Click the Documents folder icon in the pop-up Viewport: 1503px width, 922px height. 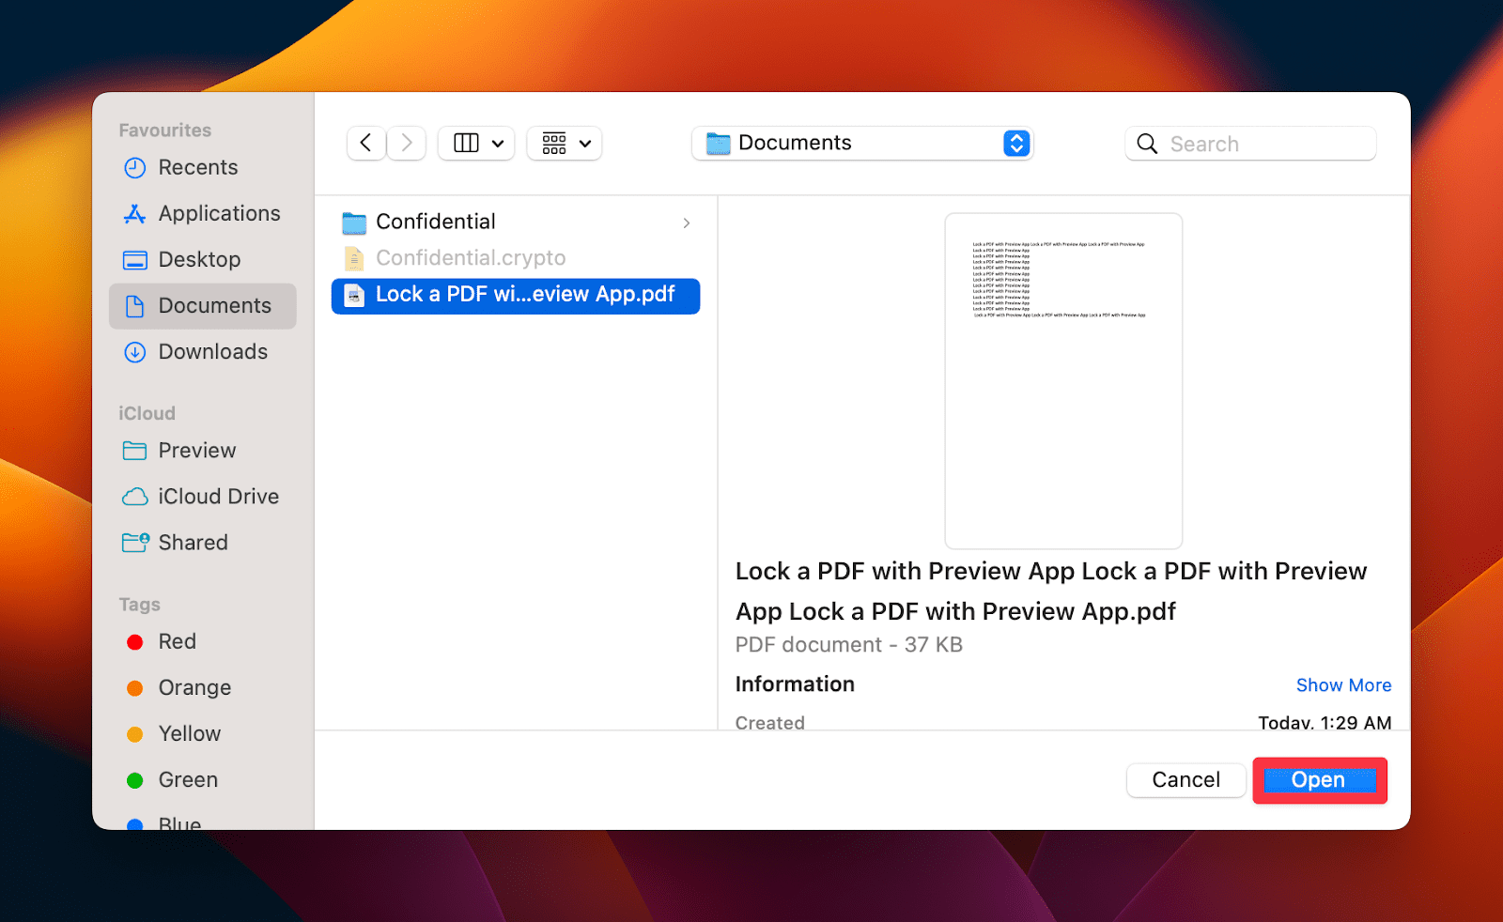[x=719, y=144]
